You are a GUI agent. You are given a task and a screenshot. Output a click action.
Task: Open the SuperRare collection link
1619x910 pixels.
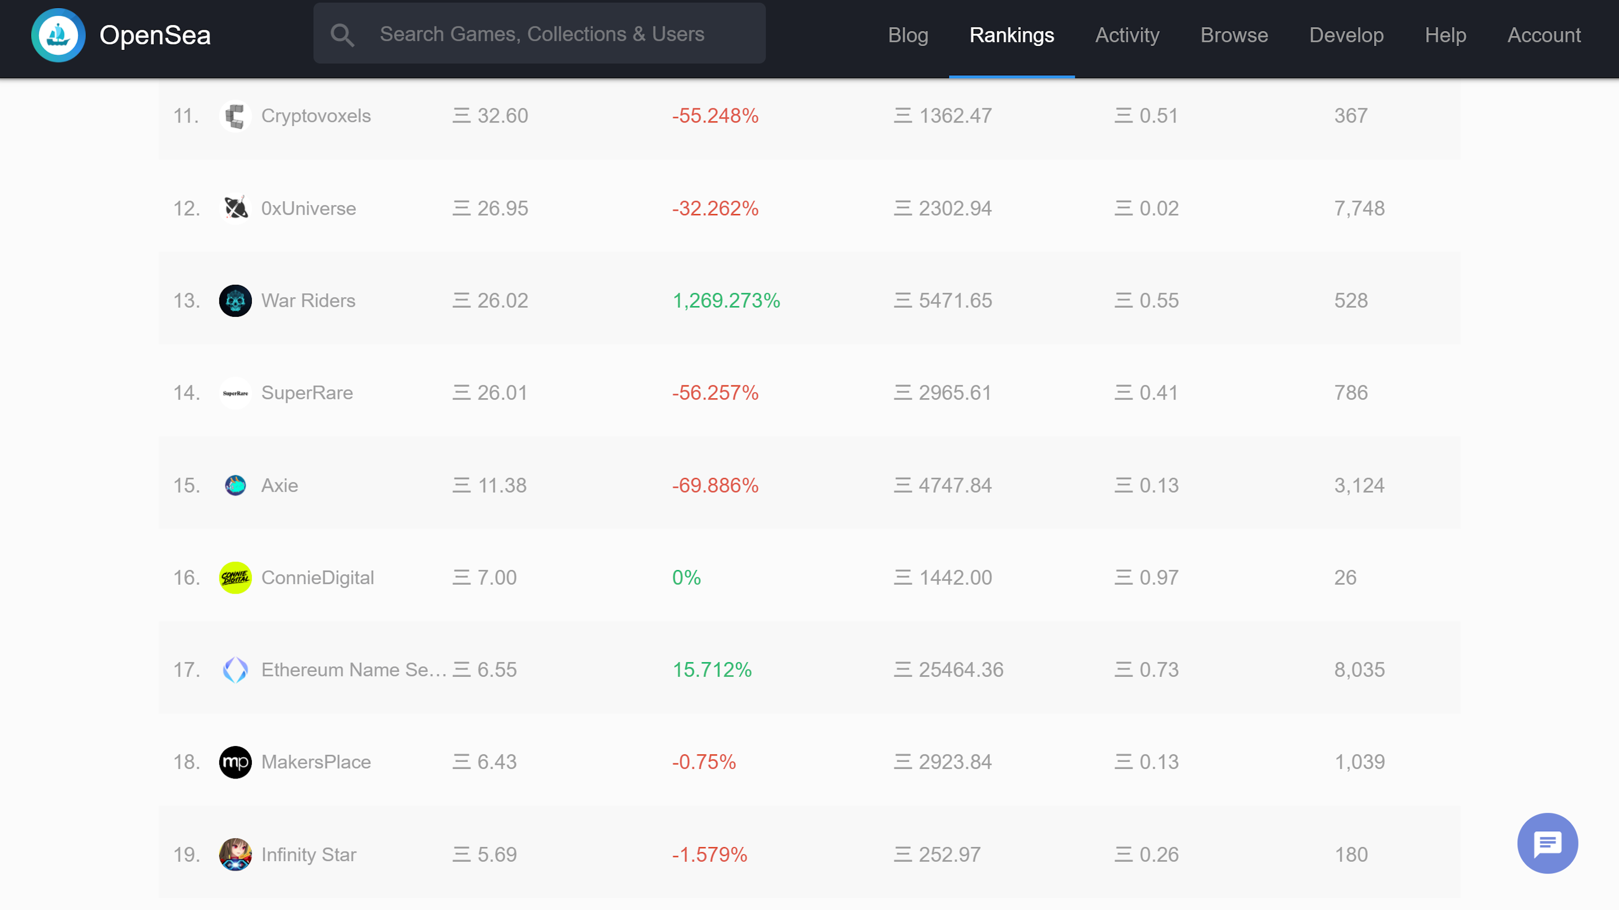pos(307,393)
